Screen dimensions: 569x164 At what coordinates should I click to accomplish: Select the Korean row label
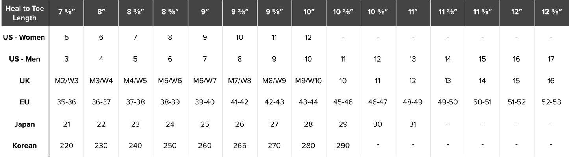(24, 146)
